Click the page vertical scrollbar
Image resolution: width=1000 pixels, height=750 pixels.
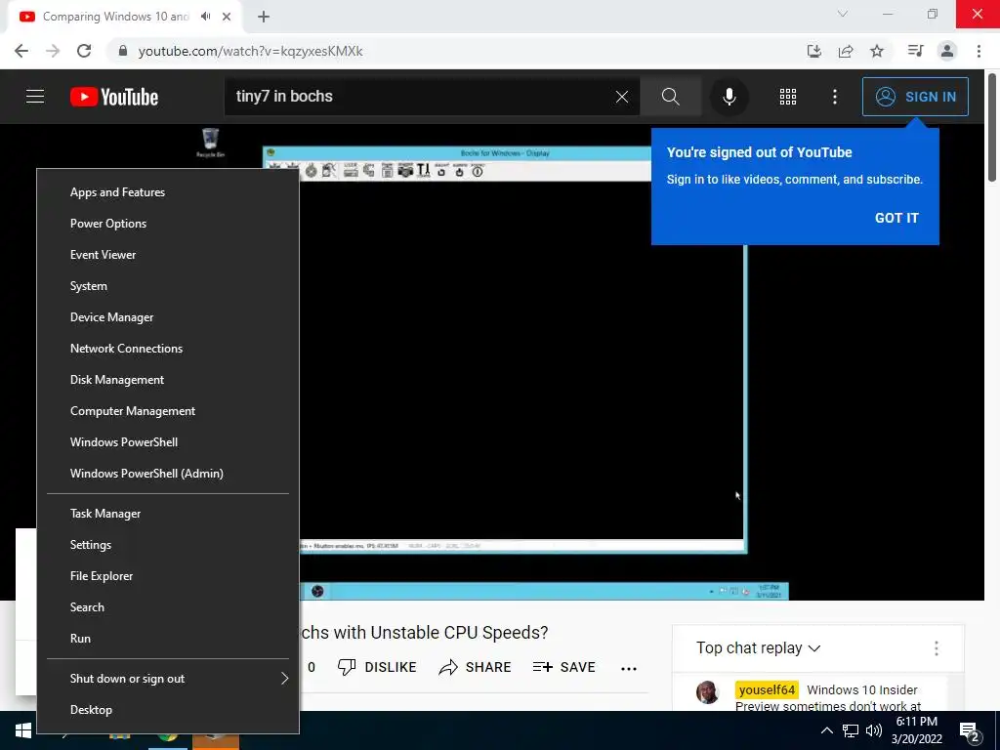[x=992, y=128]
